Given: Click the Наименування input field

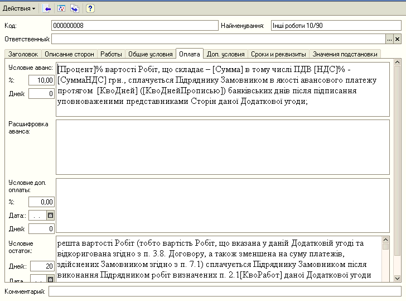Looking at the screenshot, I should pyautogui.click(x=335, y=26).
